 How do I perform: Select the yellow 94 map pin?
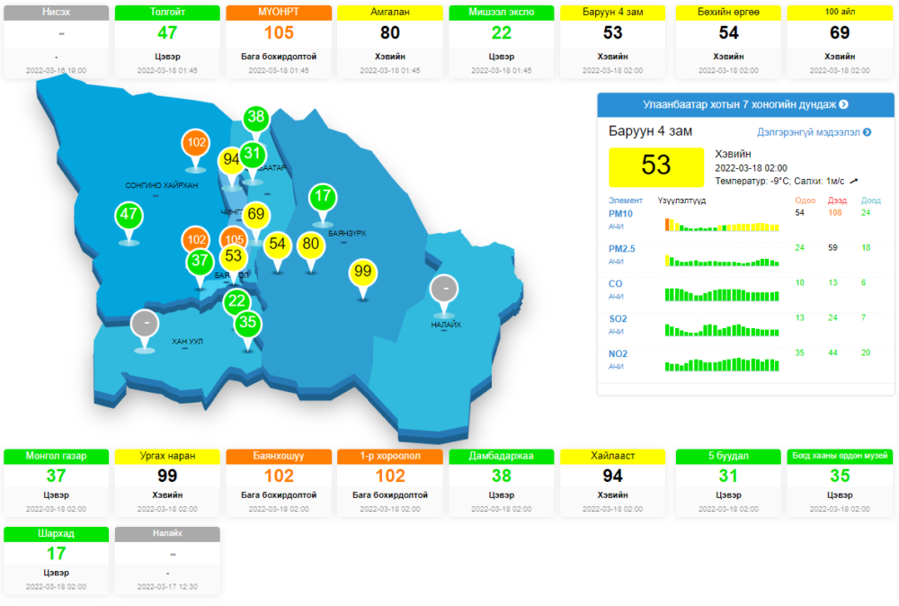(232, 161)
